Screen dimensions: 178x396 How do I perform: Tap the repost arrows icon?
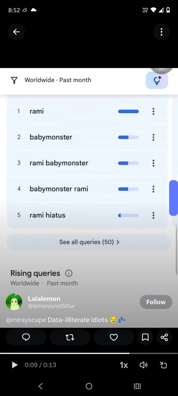click(x=70, y=337)
